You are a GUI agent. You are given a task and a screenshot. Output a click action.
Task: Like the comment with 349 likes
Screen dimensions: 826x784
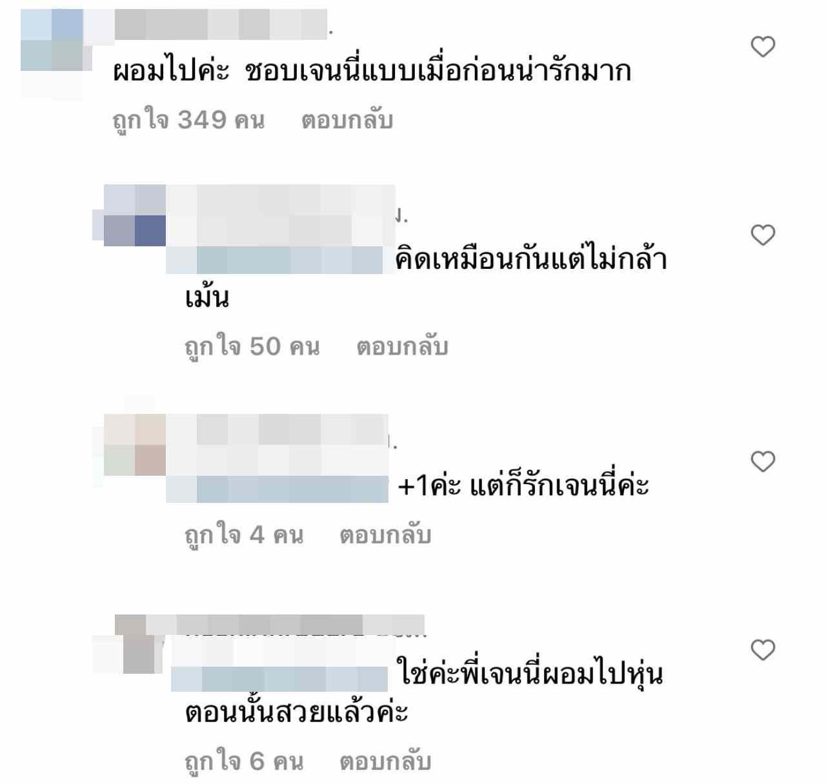click(x=763, y=46)
